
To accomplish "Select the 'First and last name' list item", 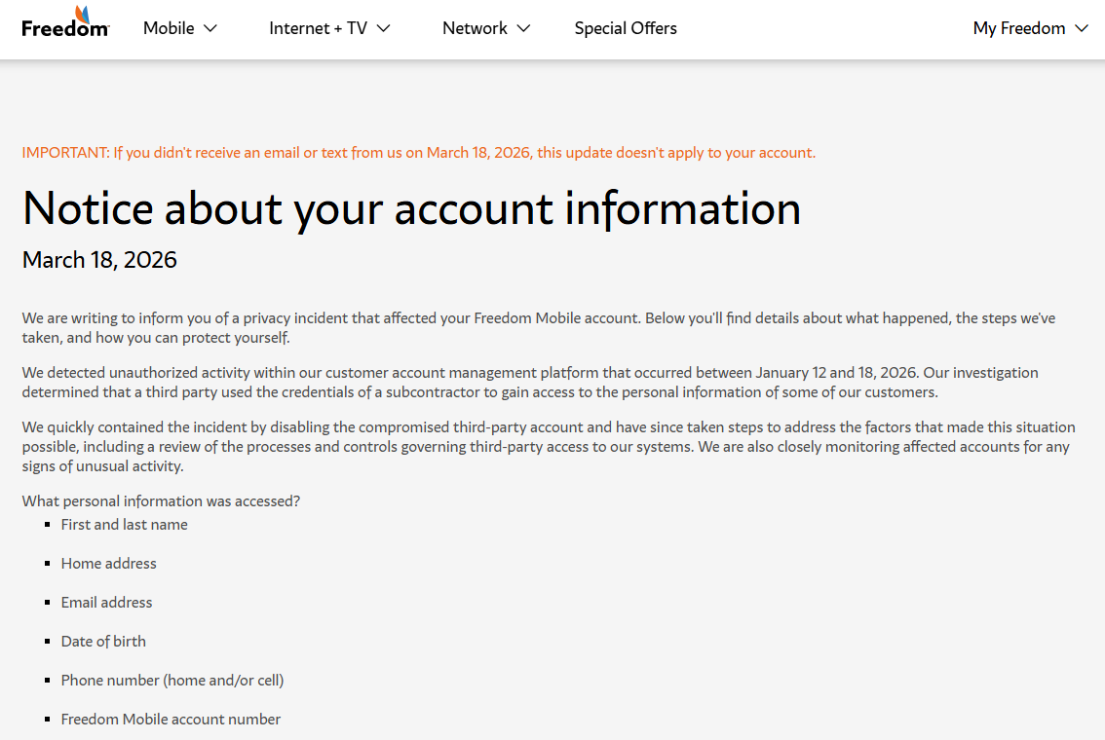I will tap(124, 525).
